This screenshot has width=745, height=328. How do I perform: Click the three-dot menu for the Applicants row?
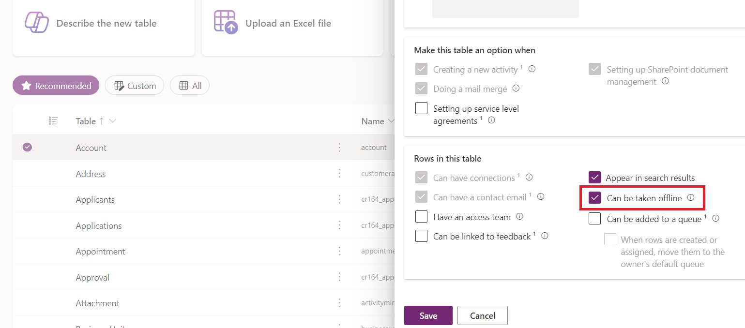tap(340, 199)
